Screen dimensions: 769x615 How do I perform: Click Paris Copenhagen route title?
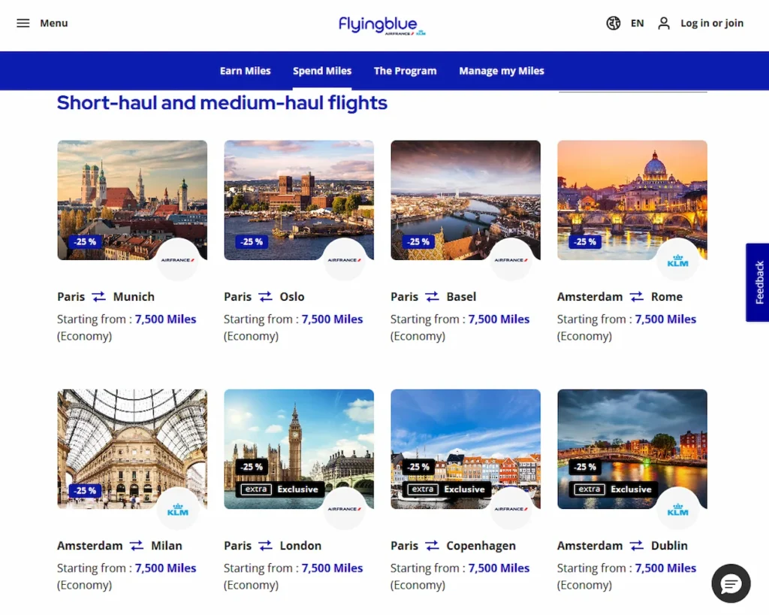(x=453, y=545)
